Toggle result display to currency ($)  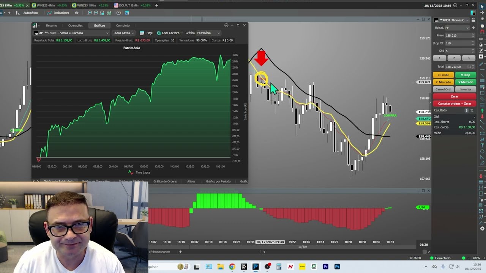pyautogui.click(x=467, y=110)
